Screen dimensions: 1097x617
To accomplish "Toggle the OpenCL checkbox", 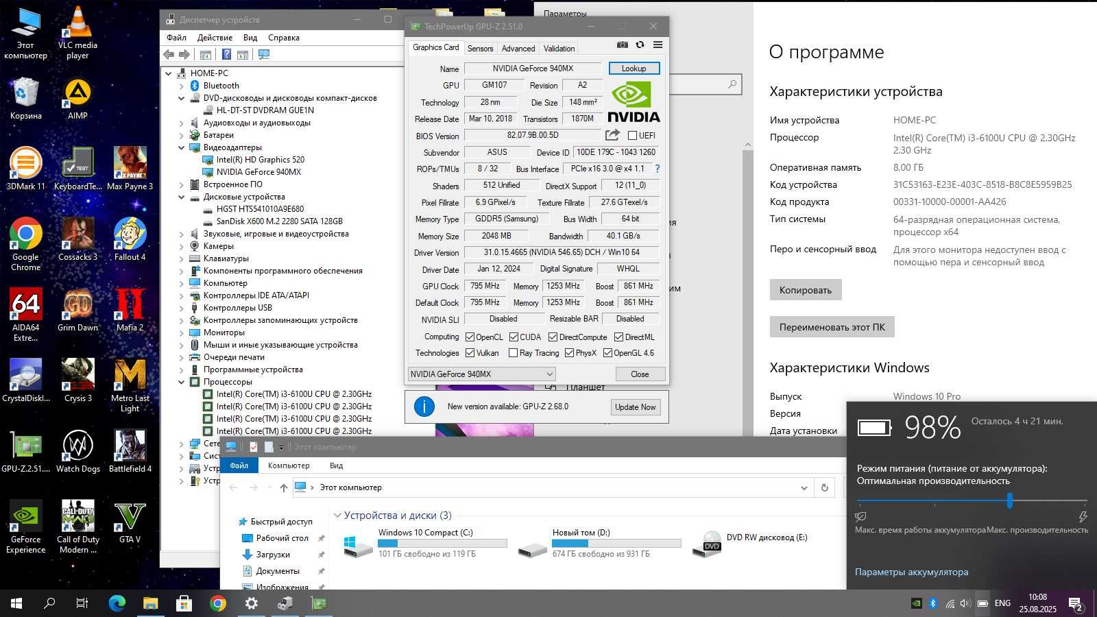I will (x=470, y=337).
